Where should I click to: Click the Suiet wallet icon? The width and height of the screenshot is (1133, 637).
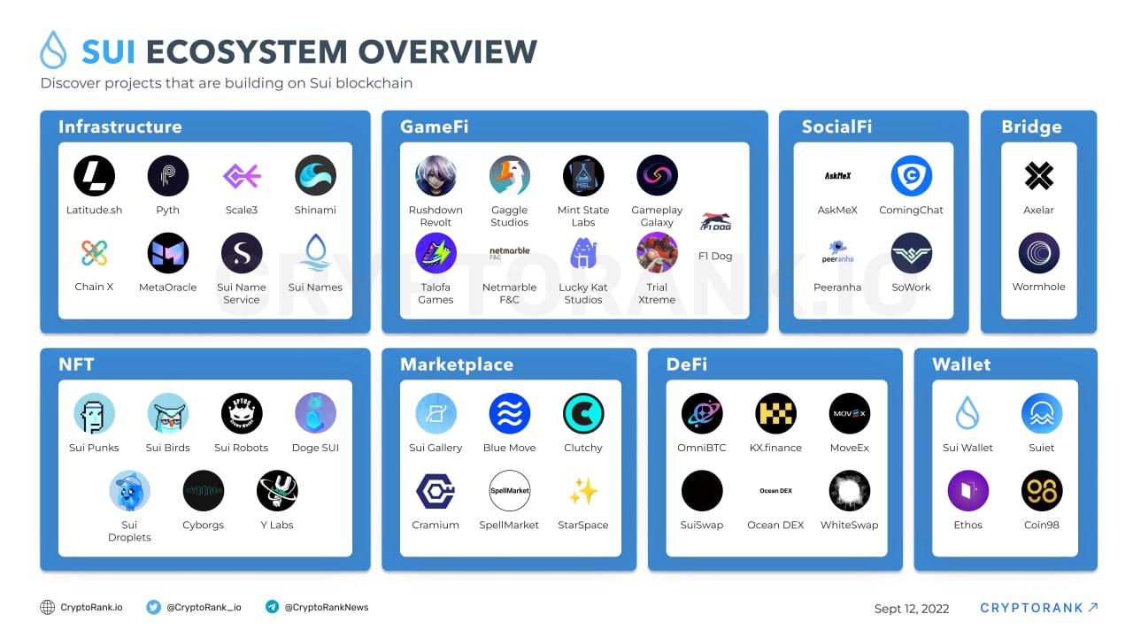[1042, 413]
